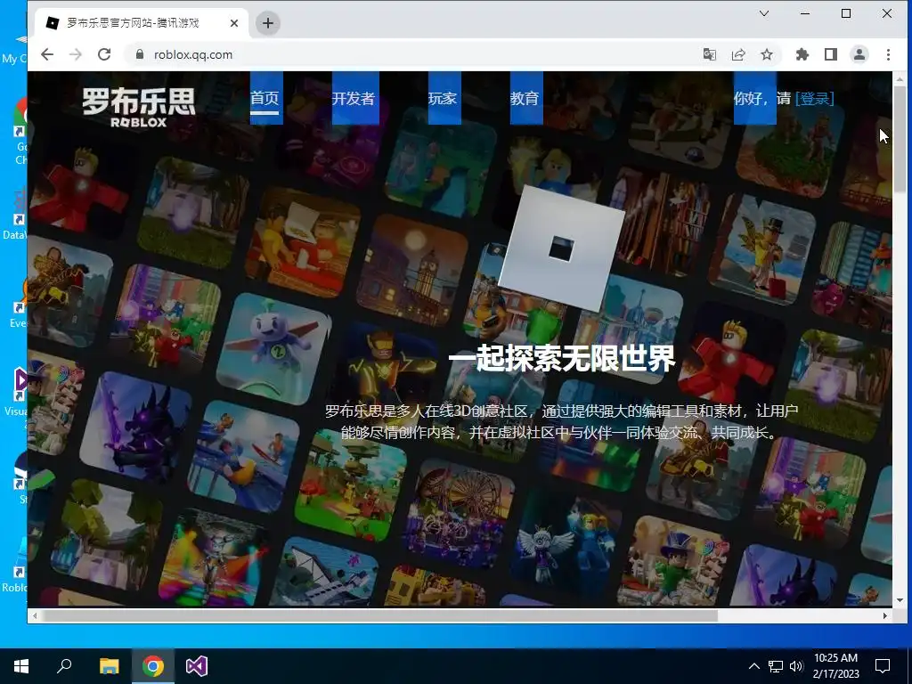Open the volume control tray icon
This screenshot has width=912, height=684.
(x=796, y=666)
